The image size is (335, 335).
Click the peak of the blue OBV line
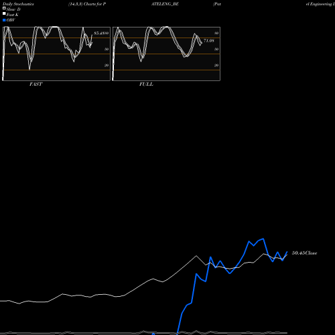pos(263,239)
